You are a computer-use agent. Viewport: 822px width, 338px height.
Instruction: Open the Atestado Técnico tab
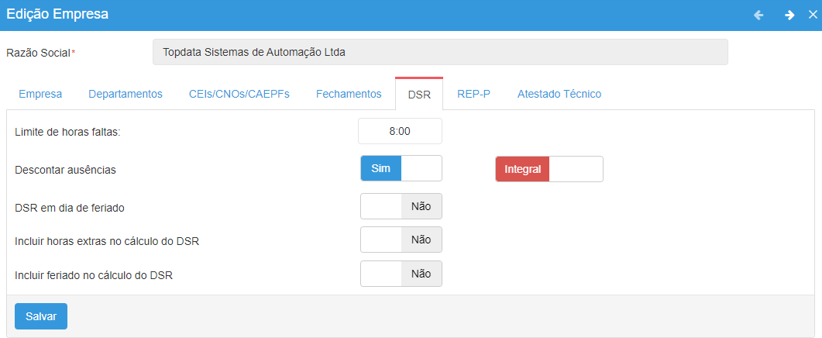click(559, 94)
